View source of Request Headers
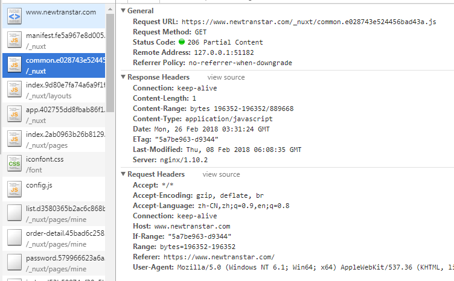Viewport: 454px width, 281px height. pos(221,175)
